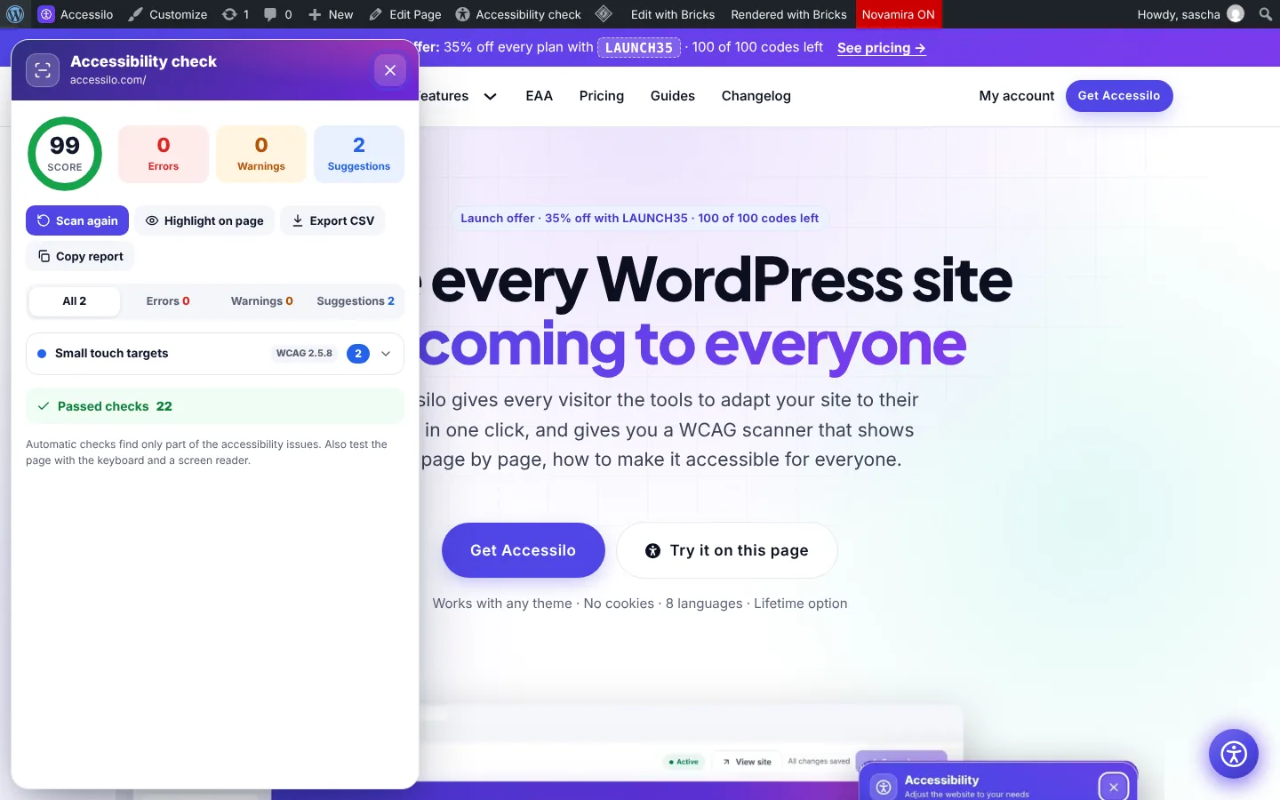The height and width of the screenshot is (800, 1280).
Task: Open the Changelog page link
Action: (756, 96)
